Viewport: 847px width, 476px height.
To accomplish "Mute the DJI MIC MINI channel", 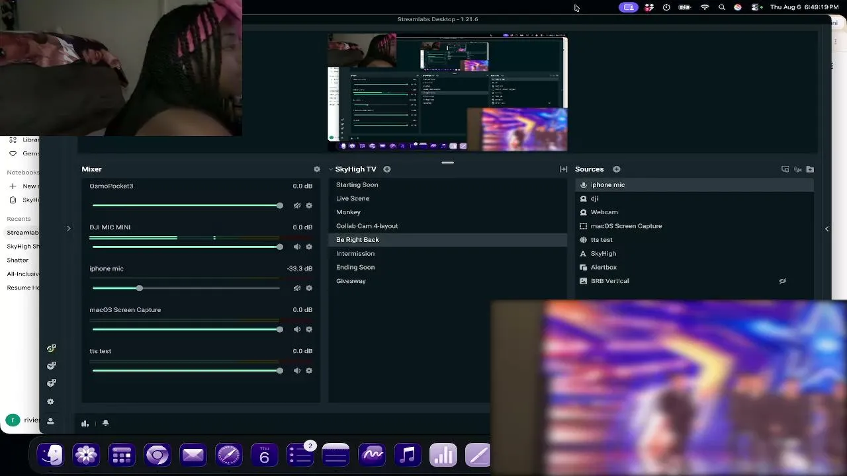I will coord(297,247).
